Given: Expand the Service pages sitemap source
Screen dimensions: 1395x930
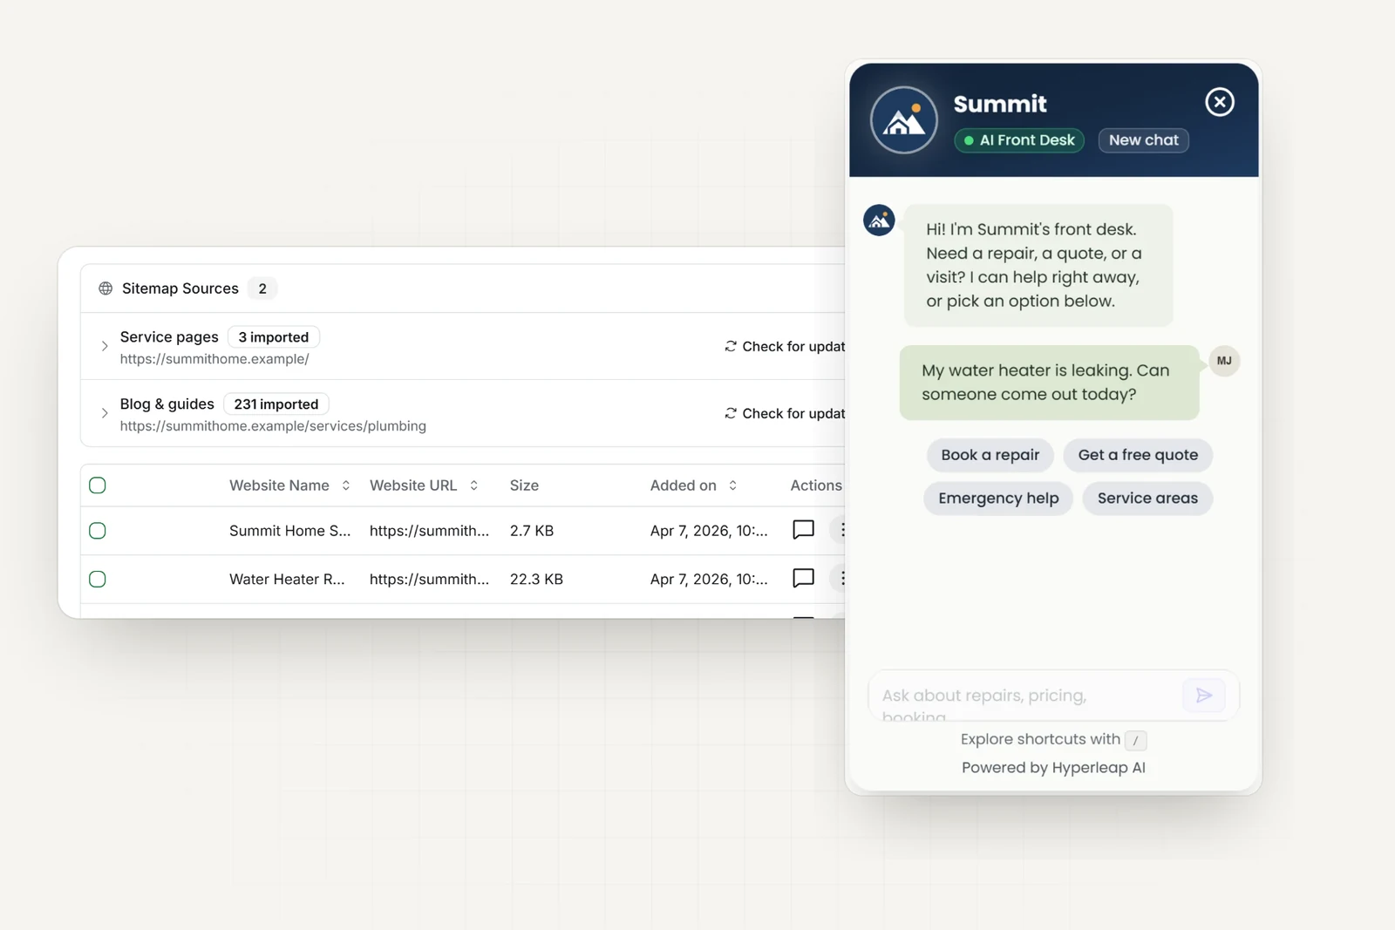Looking at the screenshot, I should pos(105,346).
